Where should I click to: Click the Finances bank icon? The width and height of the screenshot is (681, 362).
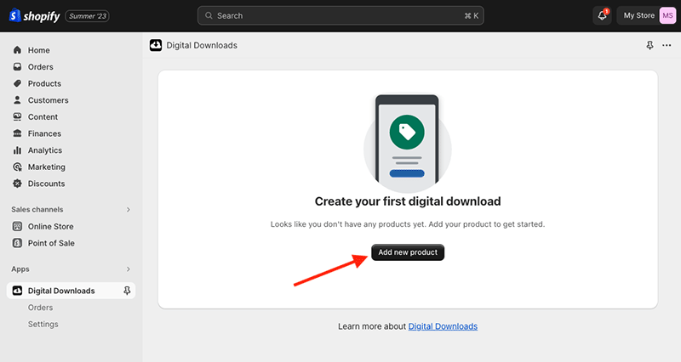(17, 133)
